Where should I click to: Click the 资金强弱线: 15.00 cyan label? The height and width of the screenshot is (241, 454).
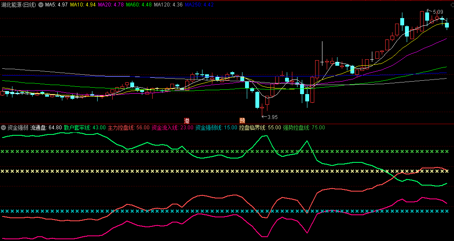click(216, 128)
